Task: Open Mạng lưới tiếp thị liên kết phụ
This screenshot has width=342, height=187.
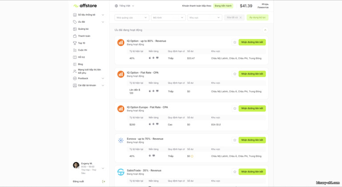Action: click(89, 71)
